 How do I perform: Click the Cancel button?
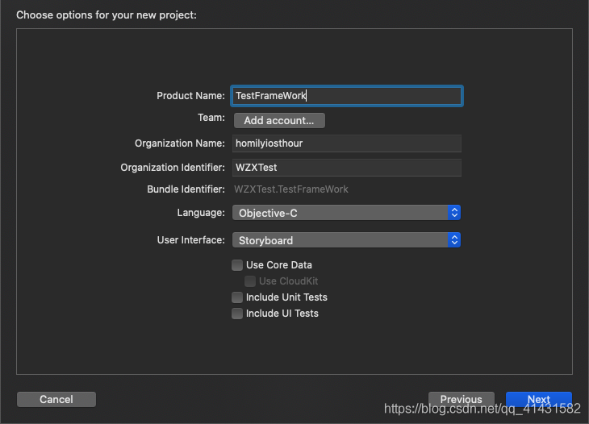coord(56,399)
